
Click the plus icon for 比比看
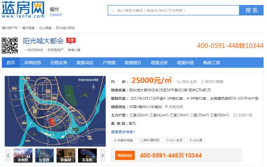tap(191, 140)
